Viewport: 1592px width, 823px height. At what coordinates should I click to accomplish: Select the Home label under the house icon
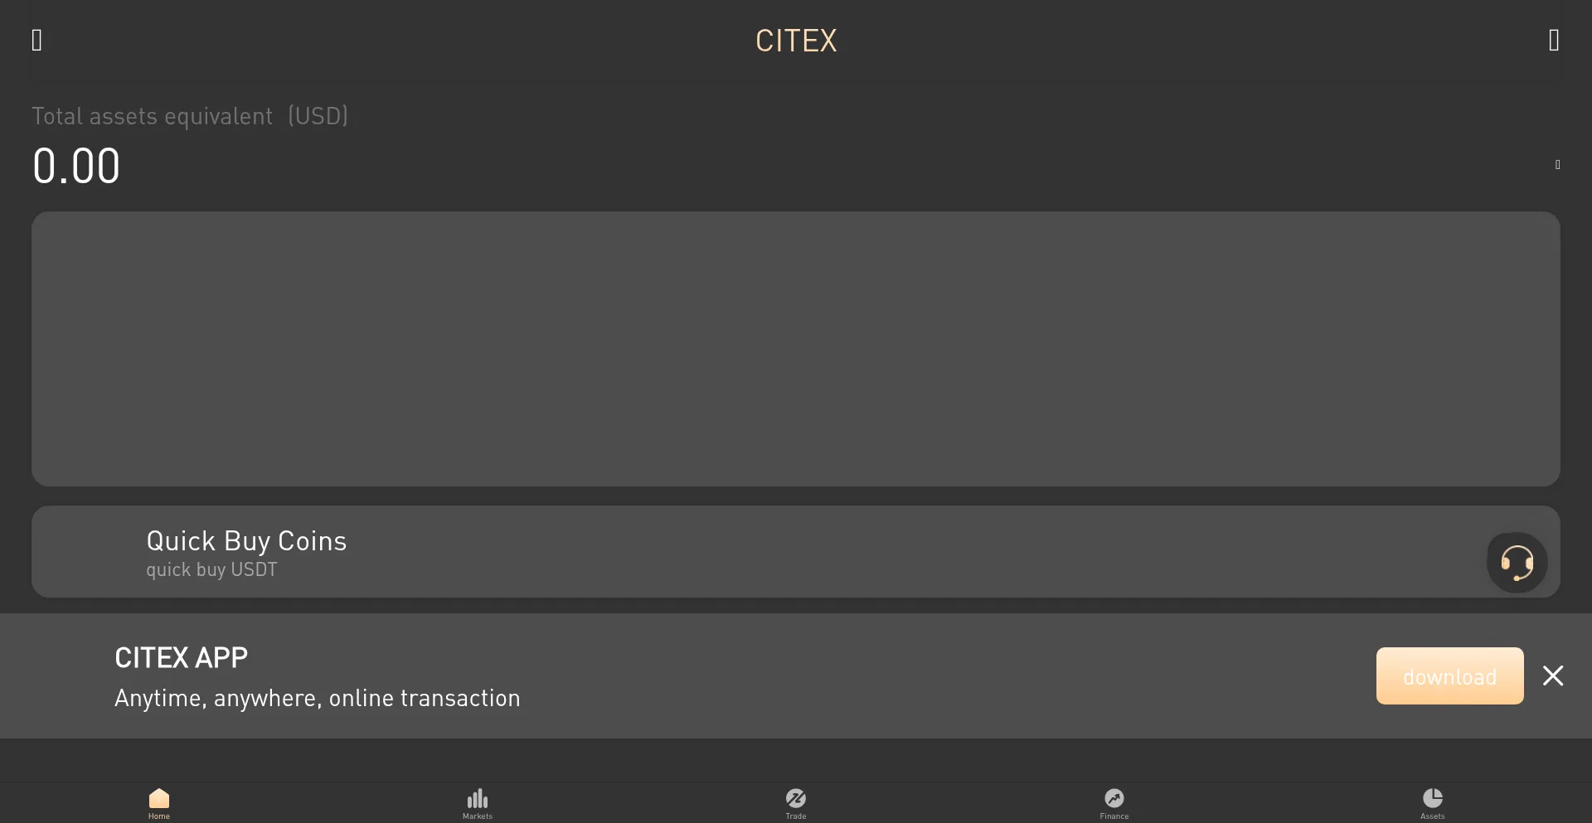159,815
